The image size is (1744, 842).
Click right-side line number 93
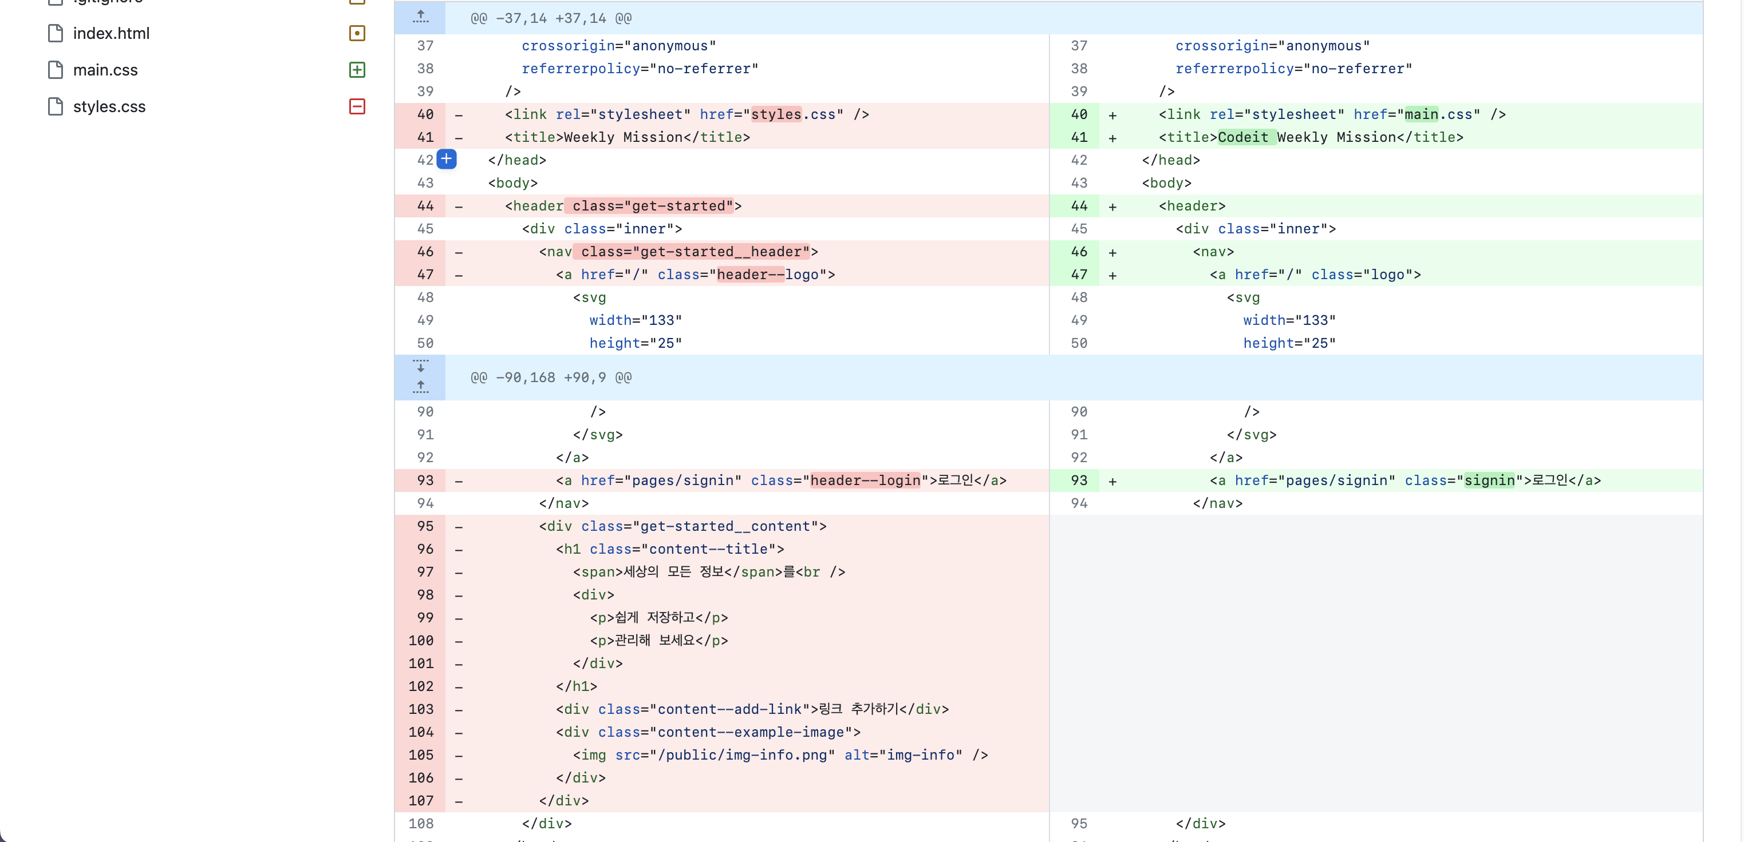(1079, 480)
